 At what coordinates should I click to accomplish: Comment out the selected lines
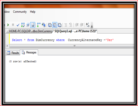pos(66,25)
